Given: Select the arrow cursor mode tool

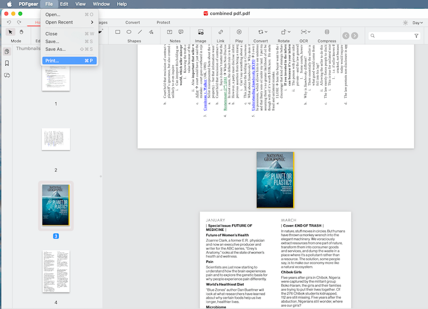Looking at the screenshot, I should (10, 32).
